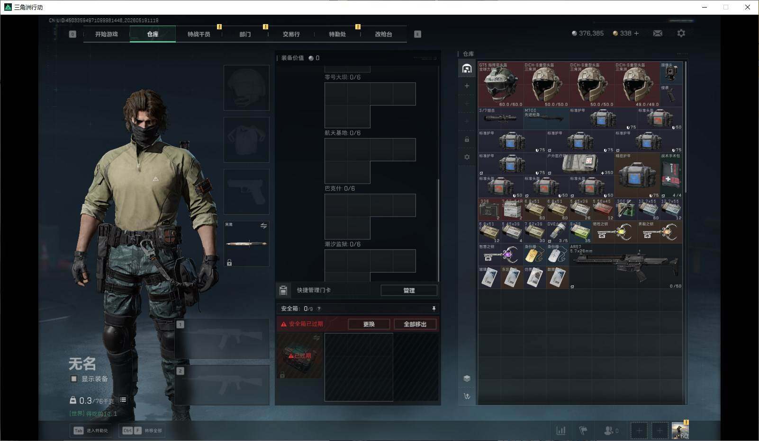This screenshot has height=441, width=759.
Task: Select the gold dog tag item
Action: click(535, 255)
